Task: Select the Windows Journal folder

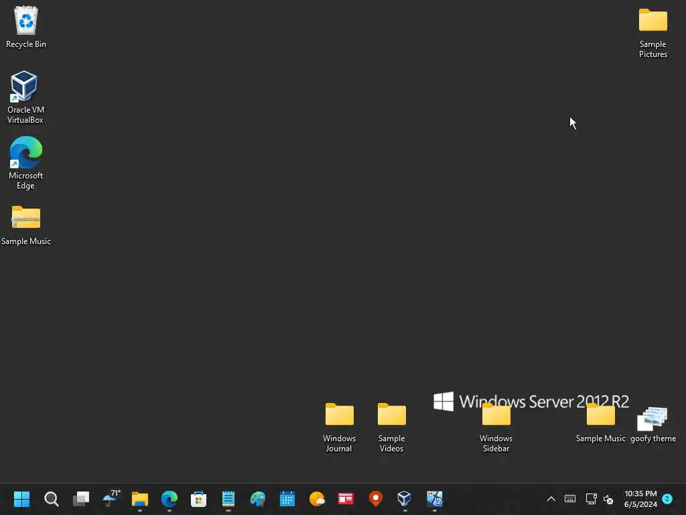Action: pyautogui.click(x=339, y=414)
